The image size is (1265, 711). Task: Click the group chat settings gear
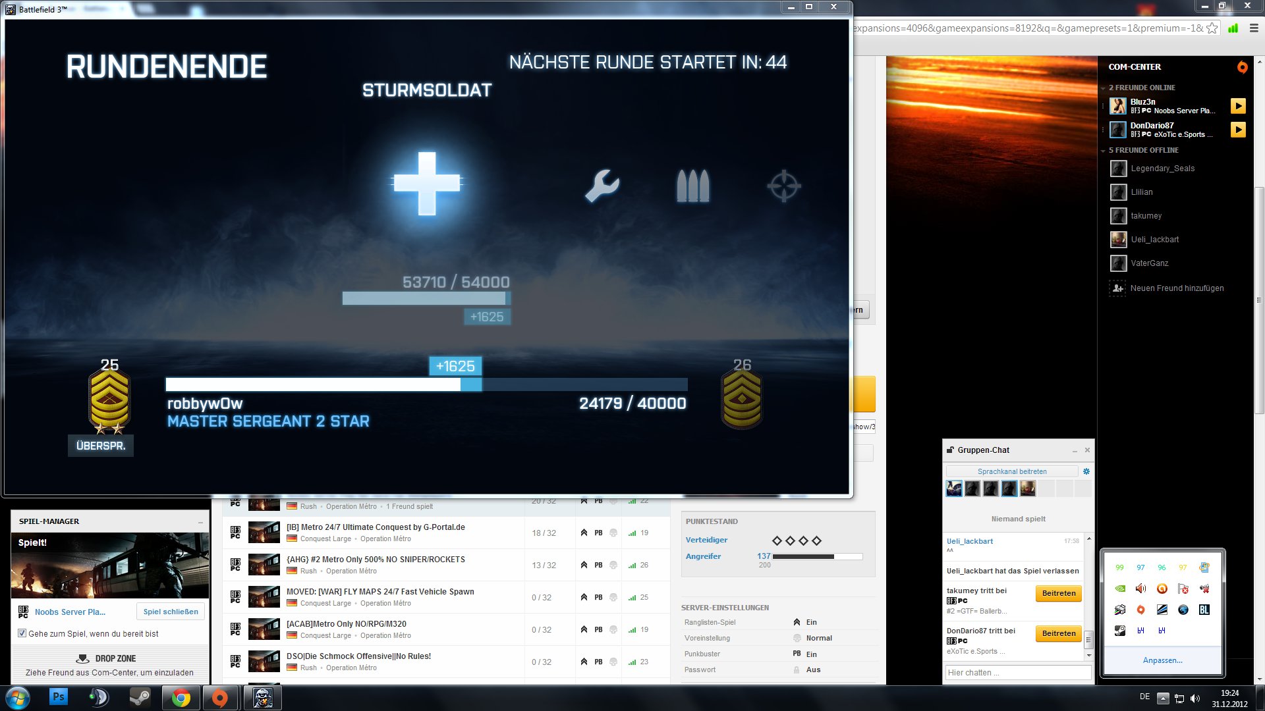1086,471
